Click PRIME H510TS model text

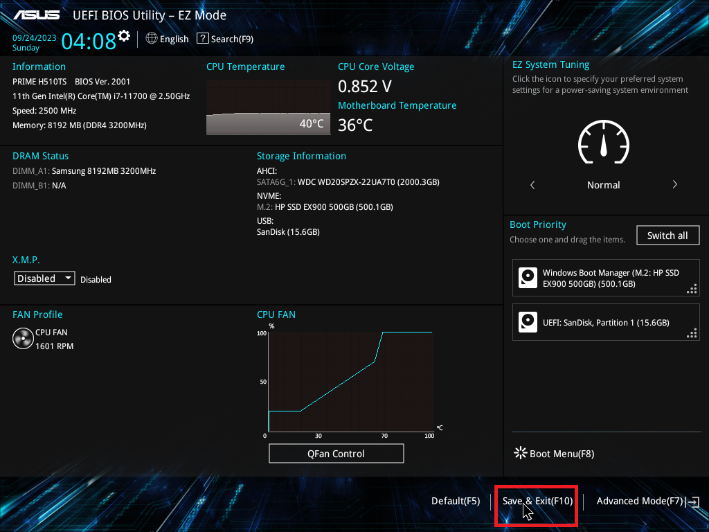[x=39, y=82]
